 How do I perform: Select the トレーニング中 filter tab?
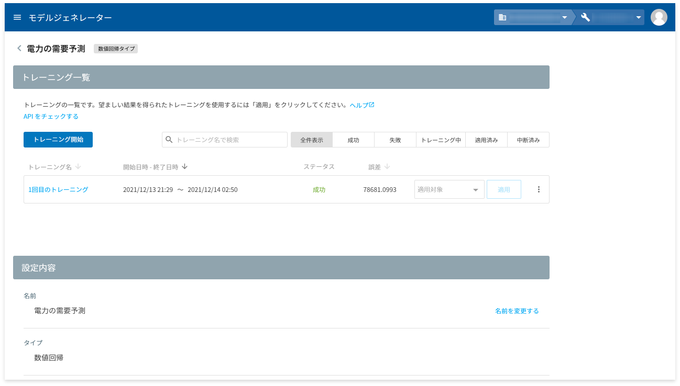pos(441,140)
